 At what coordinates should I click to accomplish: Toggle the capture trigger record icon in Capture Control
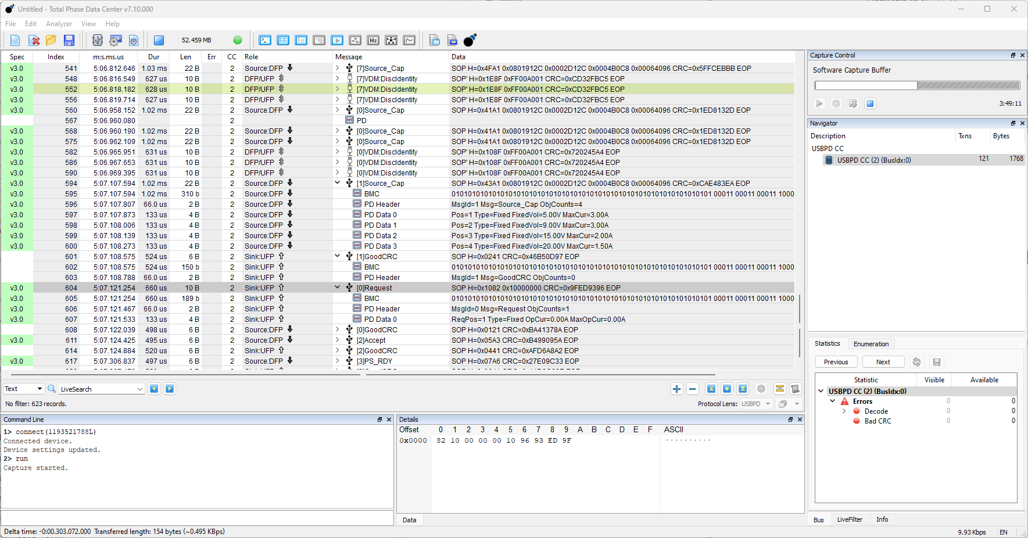coord(836,103)
